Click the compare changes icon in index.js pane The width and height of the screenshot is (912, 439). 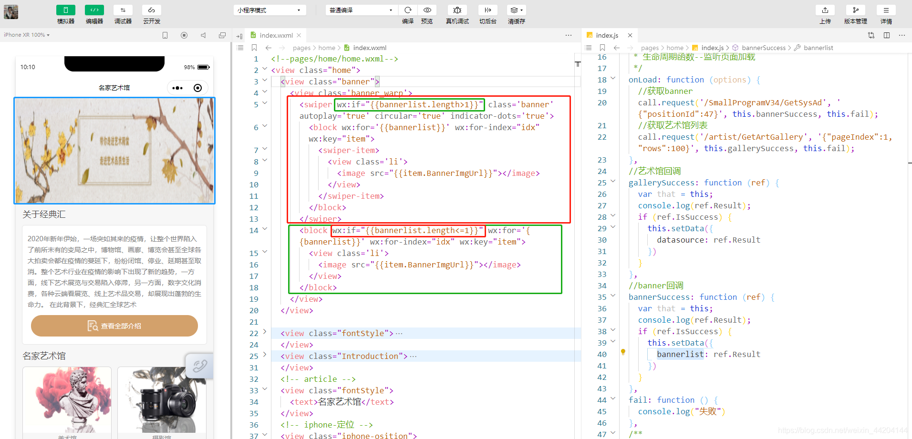[871, 35]
